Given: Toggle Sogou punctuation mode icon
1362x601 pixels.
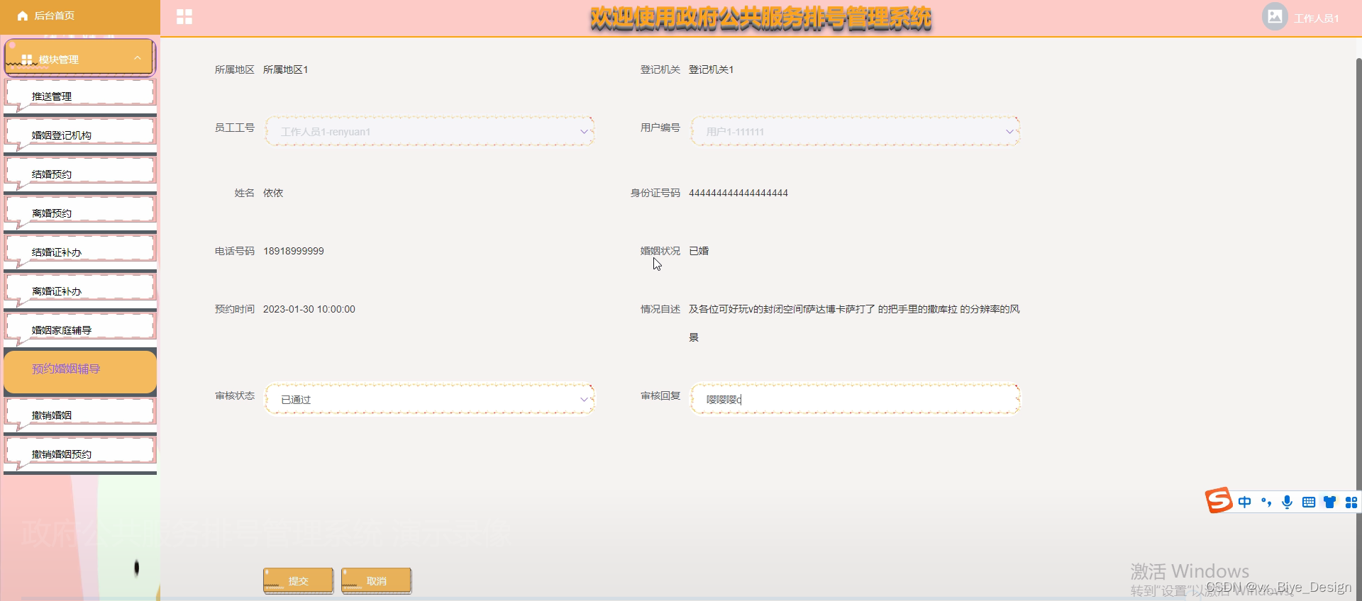Looking at the screenshot, I should click(1266, 502).
